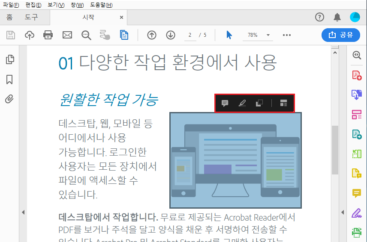Image resolution: width=367 pixels, height=242 pixels.
Task: Open the 편집(E) menu
Action: (33, 5)
